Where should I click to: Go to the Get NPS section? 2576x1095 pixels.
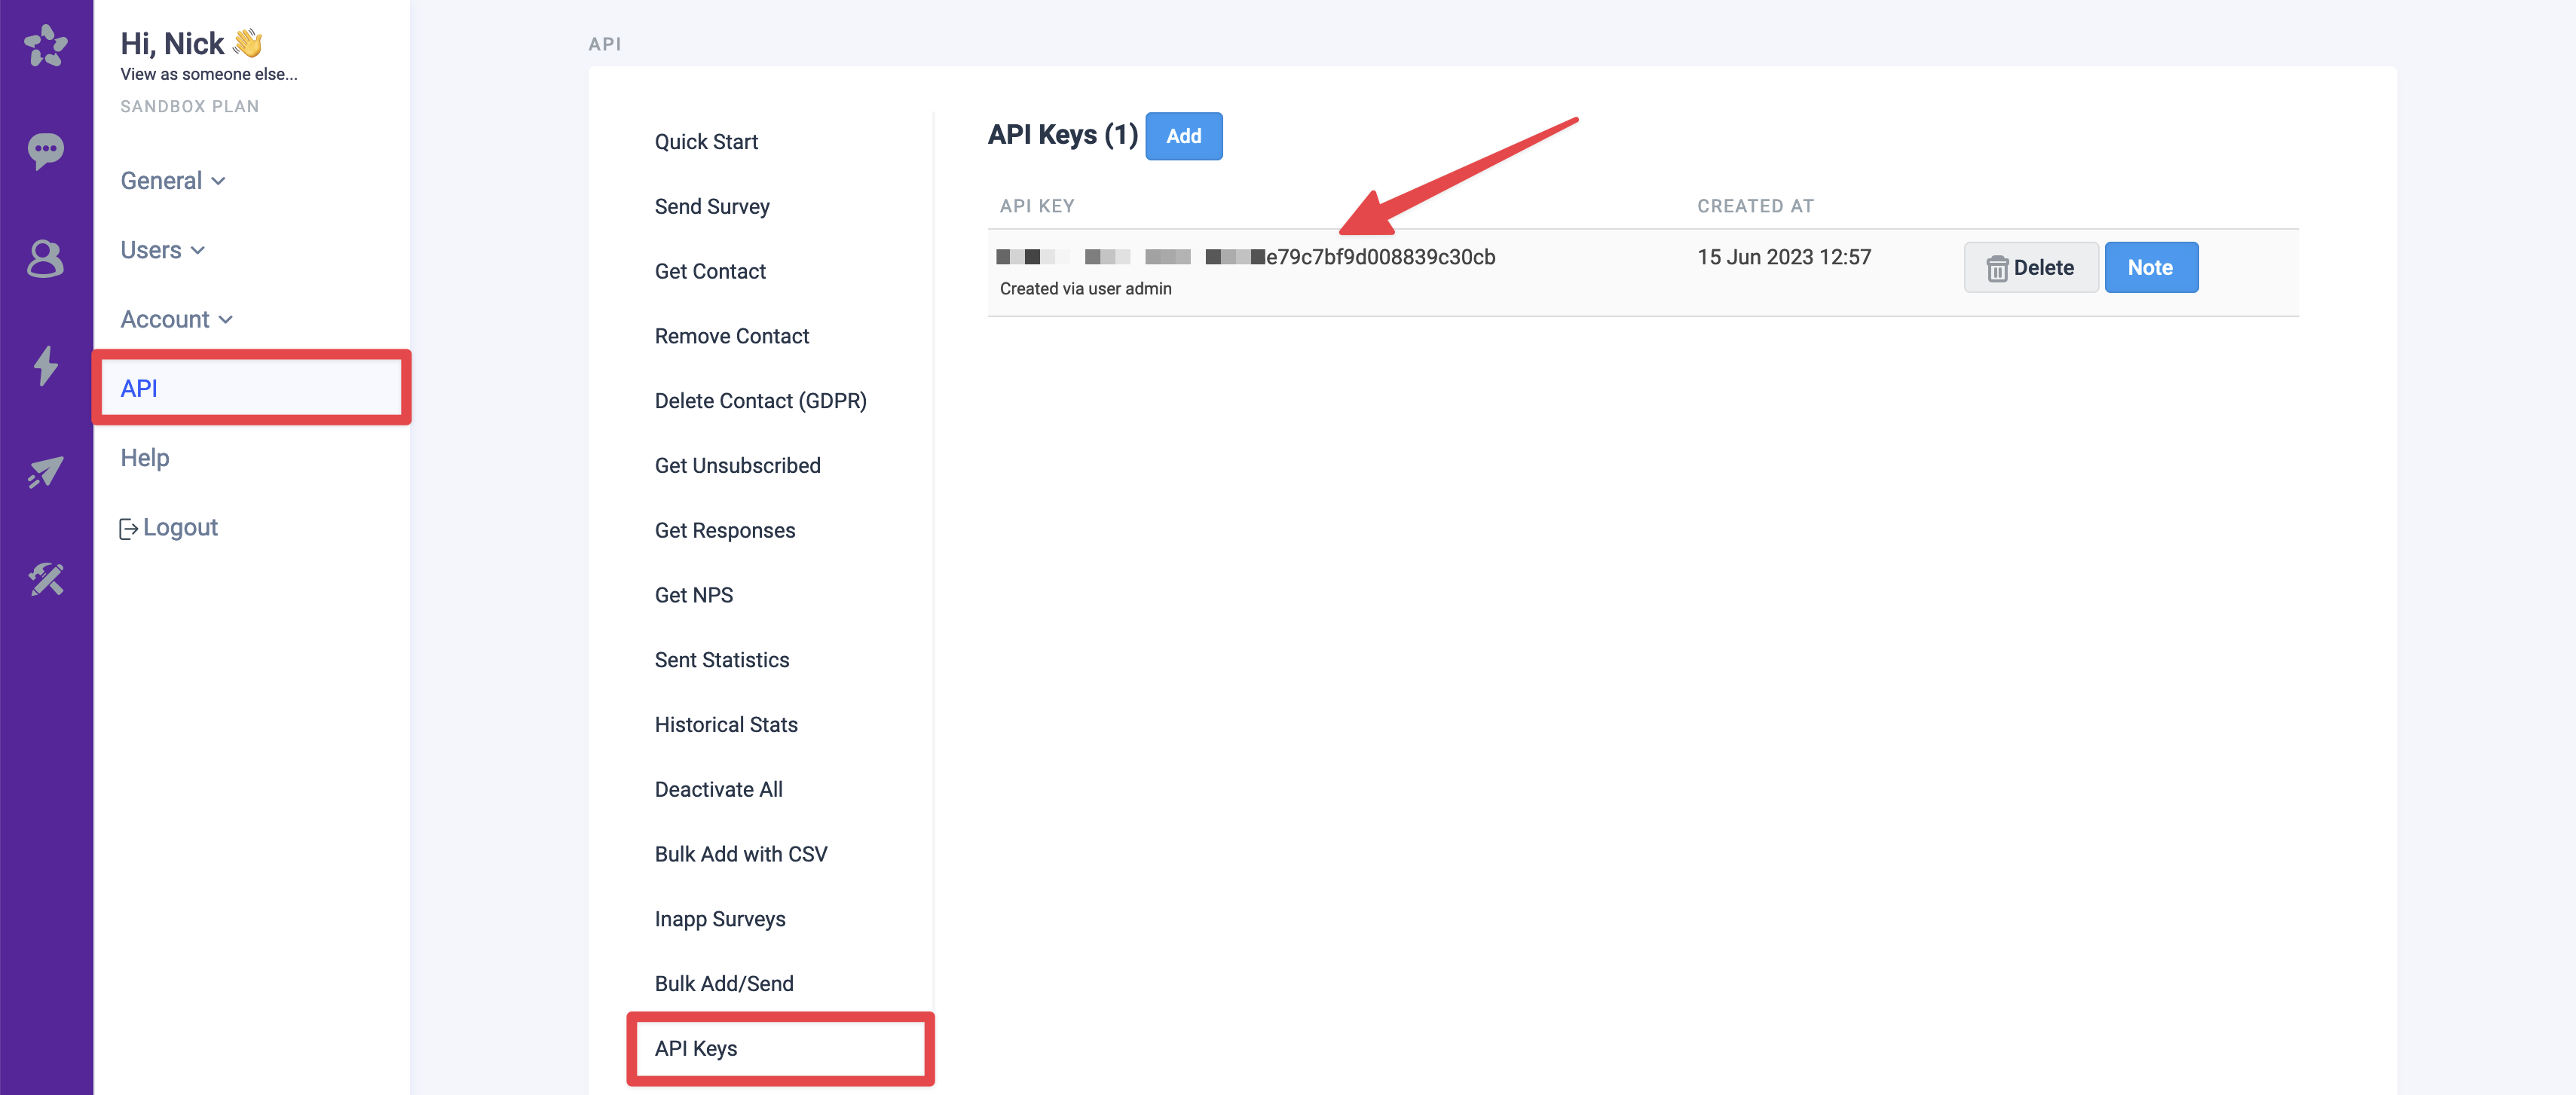694,596
